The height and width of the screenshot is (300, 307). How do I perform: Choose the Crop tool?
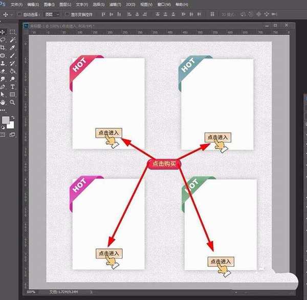coord(4,48)
